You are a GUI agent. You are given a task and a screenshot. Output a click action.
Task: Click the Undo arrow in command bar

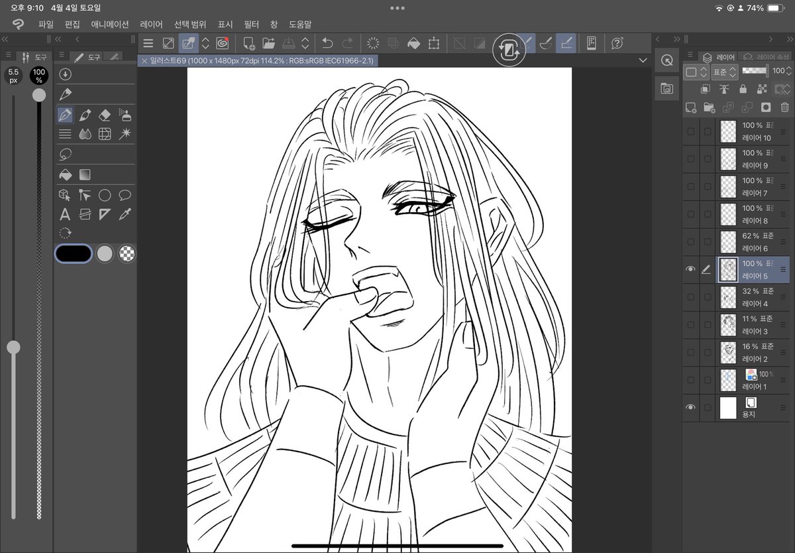coord(327,44)
